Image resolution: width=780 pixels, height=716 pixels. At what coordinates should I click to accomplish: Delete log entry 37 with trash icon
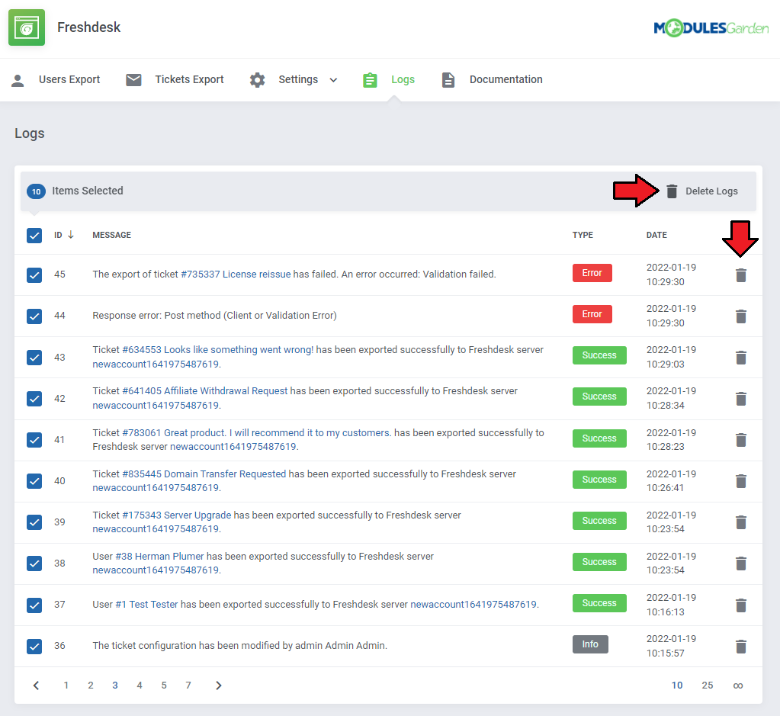(740, 605)
